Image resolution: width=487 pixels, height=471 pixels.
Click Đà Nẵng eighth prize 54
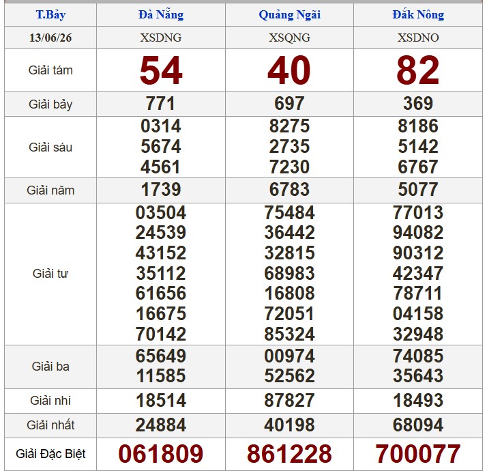[161, 70]
